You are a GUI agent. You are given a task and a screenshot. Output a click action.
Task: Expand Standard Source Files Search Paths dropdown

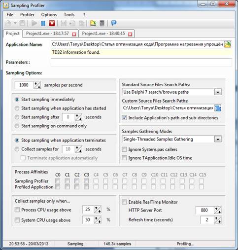218,92
